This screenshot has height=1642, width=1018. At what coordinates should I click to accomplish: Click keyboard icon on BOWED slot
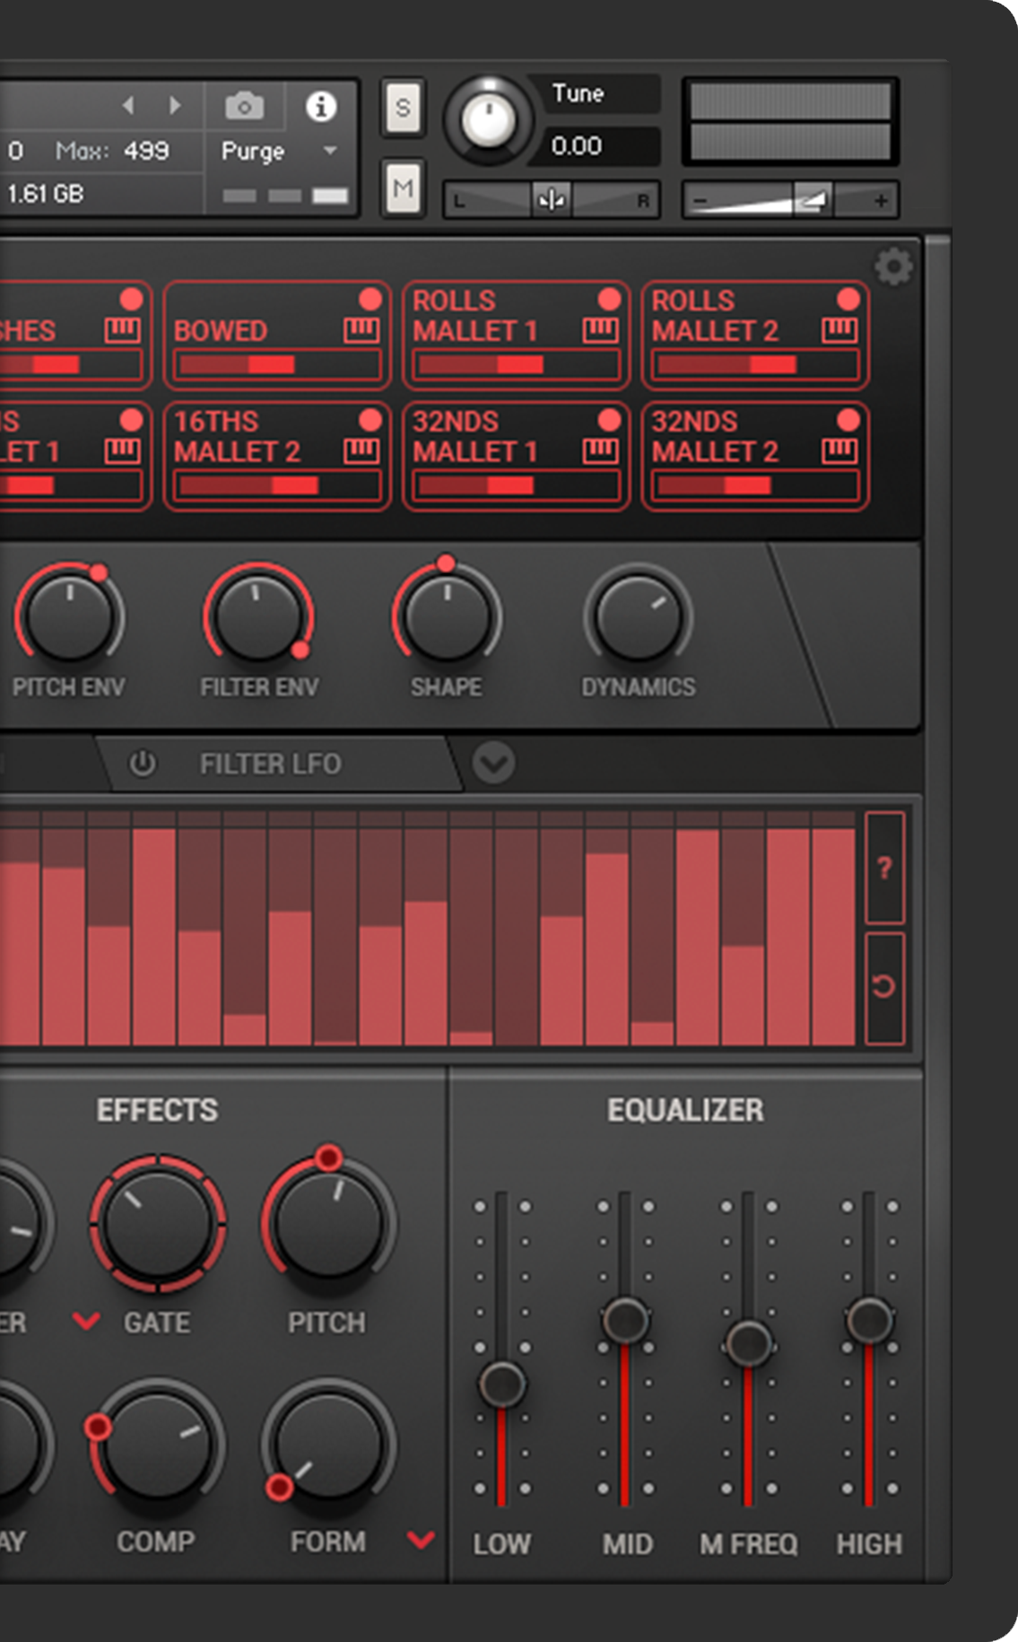coord(361,330)
